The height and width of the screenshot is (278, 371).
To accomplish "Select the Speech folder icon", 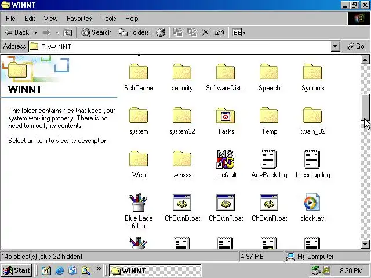I will tap(269, 72).
